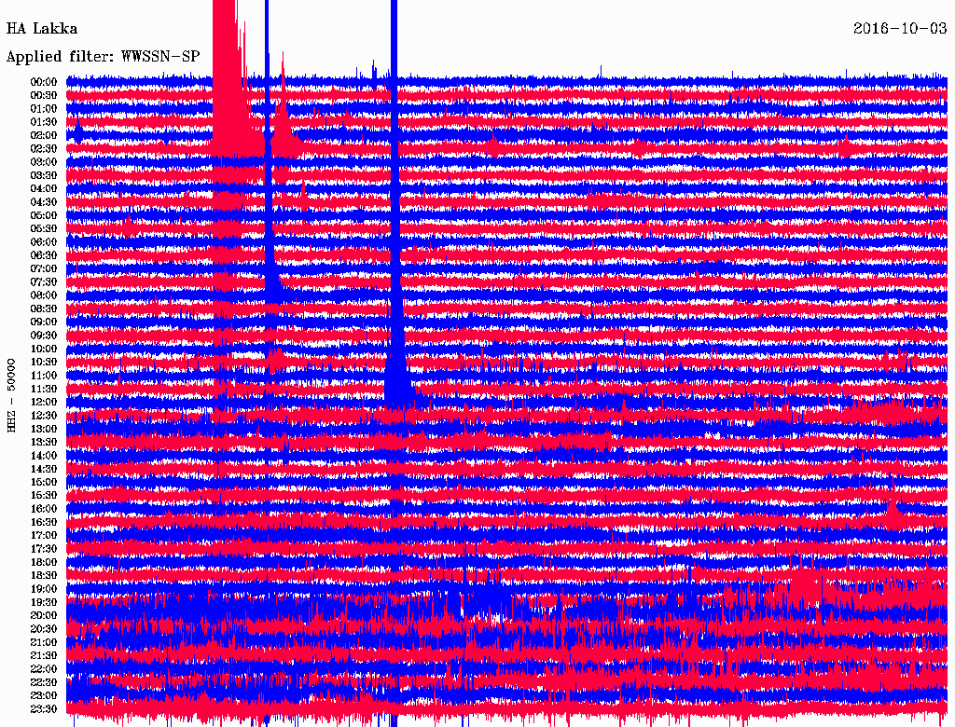Select the 21:30 time label

44,655
